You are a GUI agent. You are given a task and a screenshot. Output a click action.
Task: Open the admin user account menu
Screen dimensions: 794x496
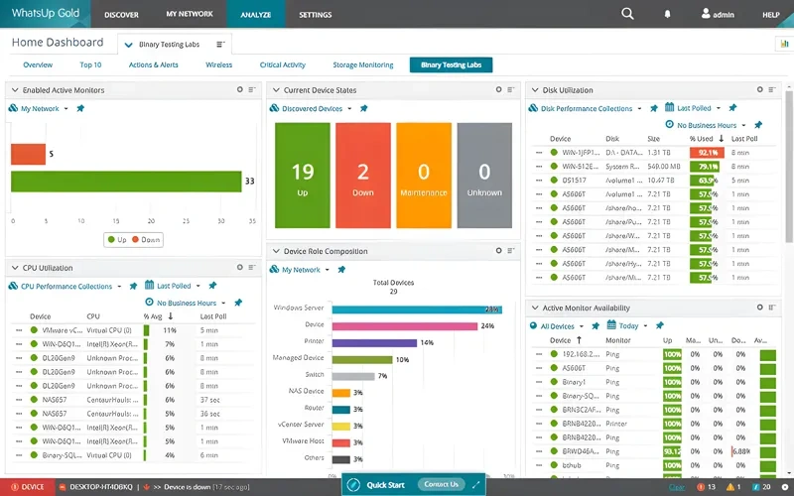click(x=718, y=14)
